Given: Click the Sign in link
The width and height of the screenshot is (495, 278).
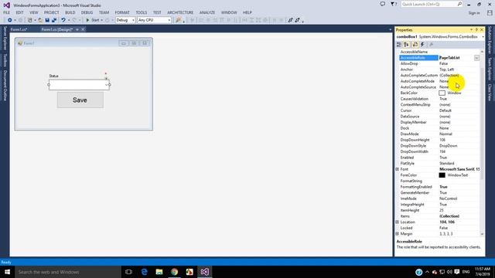Looking at the screenshot, I should [474, 13].
